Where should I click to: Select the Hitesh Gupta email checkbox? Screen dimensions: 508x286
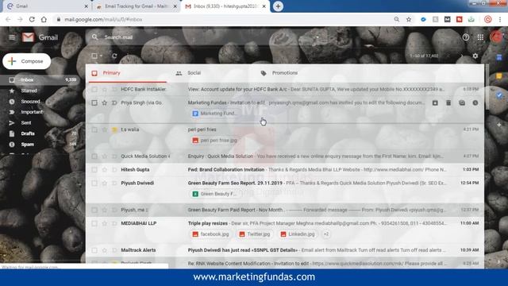(x=94, y=169)
